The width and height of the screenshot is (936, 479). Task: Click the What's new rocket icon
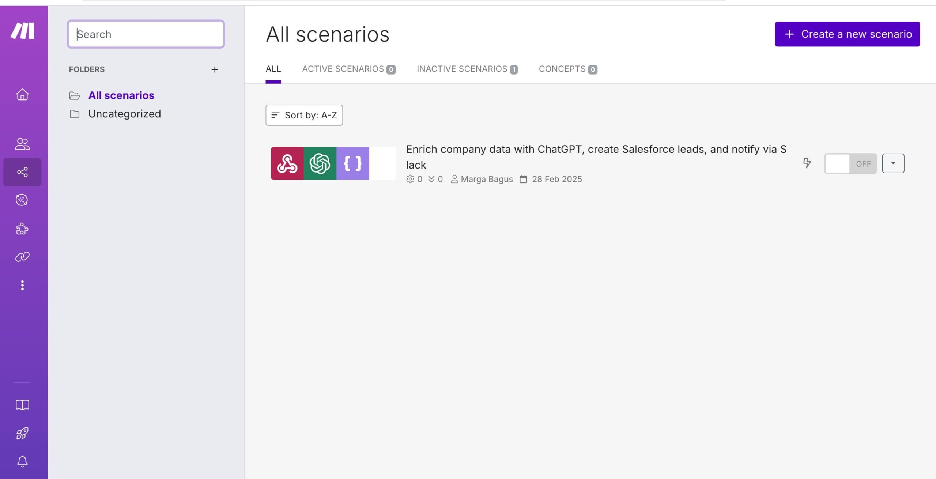[22, 433]
